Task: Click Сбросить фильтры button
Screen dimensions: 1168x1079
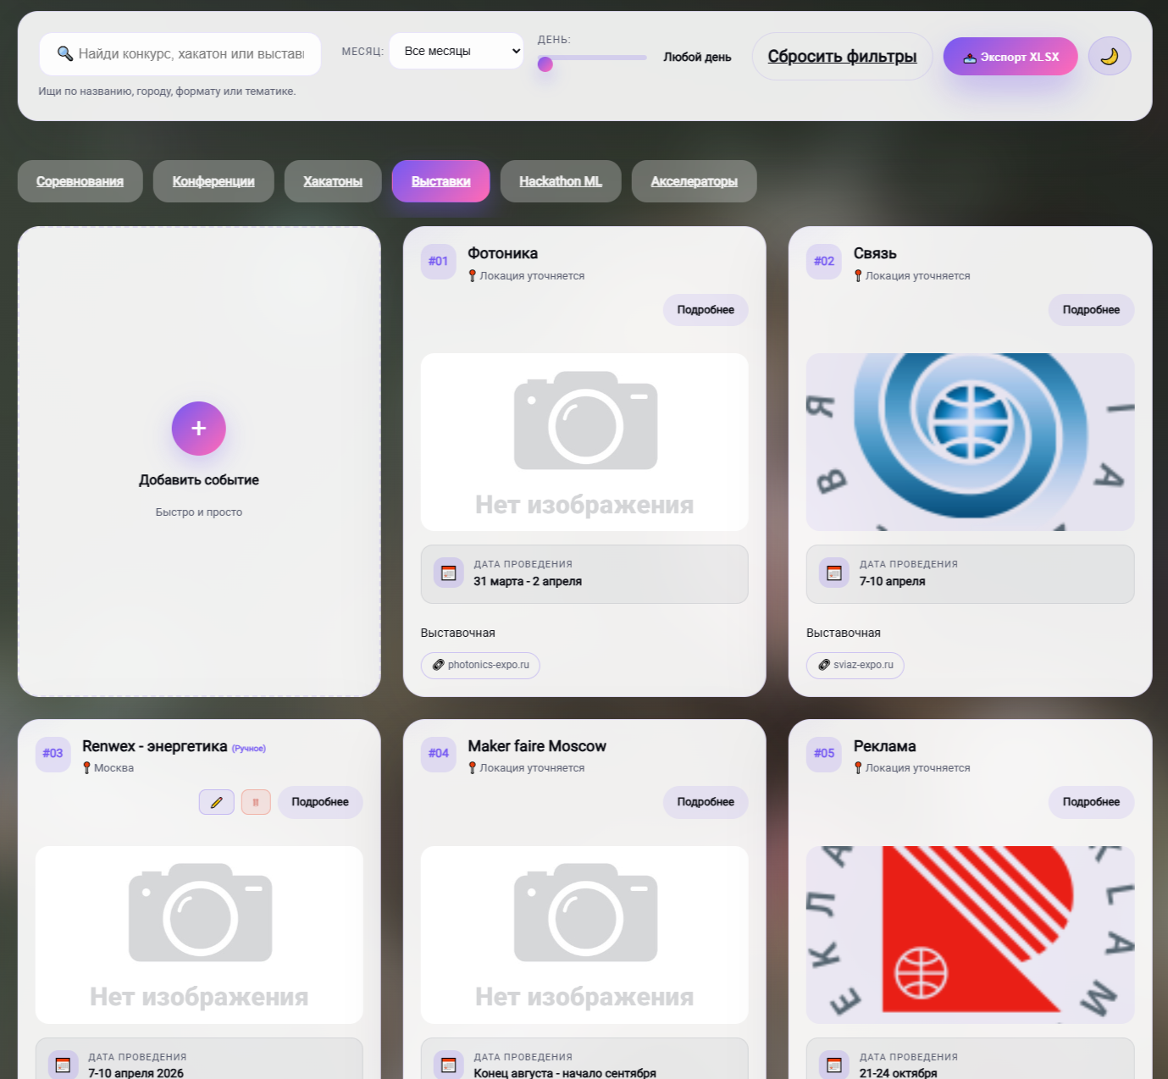Action: 843,57
